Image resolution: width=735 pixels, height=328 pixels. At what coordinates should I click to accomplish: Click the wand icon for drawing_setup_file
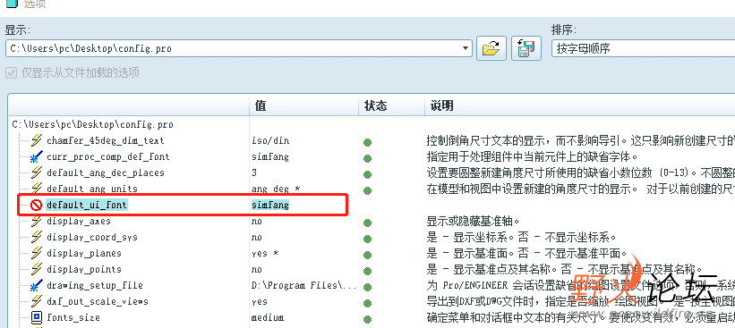[x=37, y=285]
